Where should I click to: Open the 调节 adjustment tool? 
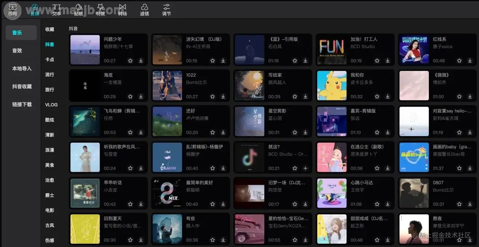166,10
